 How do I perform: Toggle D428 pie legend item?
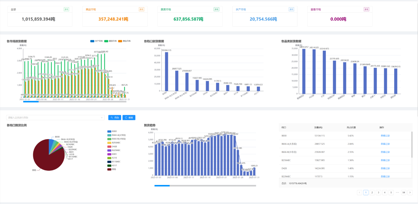tap(112, 146)
